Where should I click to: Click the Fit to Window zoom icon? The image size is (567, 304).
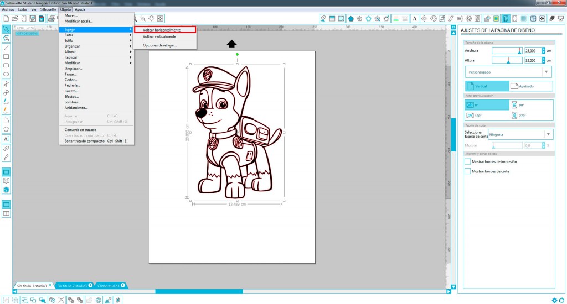pyautogui.click(x=160, y=18)
